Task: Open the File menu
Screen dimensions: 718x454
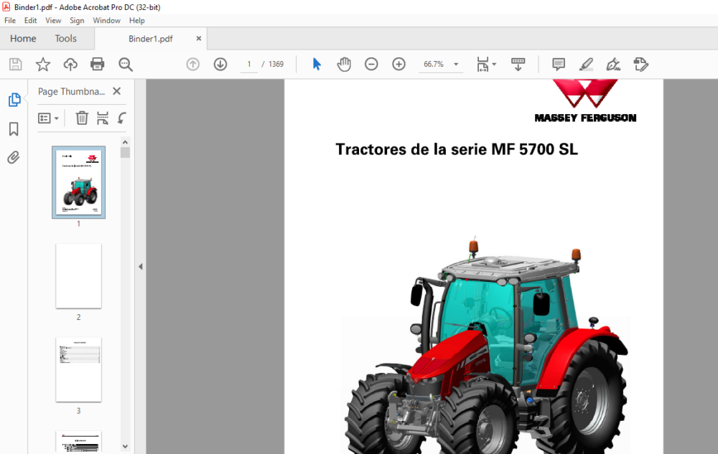Action: [10, 21]
